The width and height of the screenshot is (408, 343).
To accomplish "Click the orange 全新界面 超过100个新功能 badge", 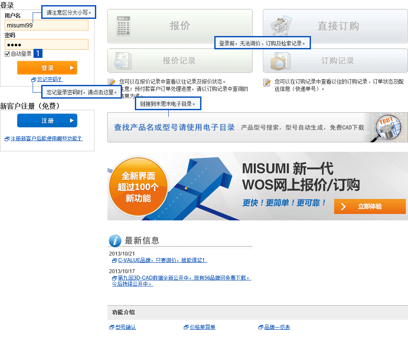I will pos(138,187).
